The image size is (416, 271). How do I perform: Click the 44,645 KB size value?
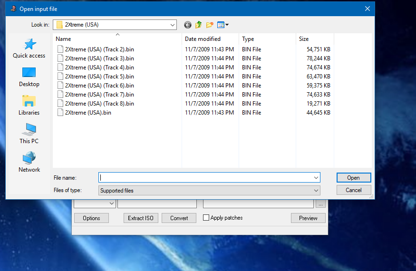pos(319,113)
